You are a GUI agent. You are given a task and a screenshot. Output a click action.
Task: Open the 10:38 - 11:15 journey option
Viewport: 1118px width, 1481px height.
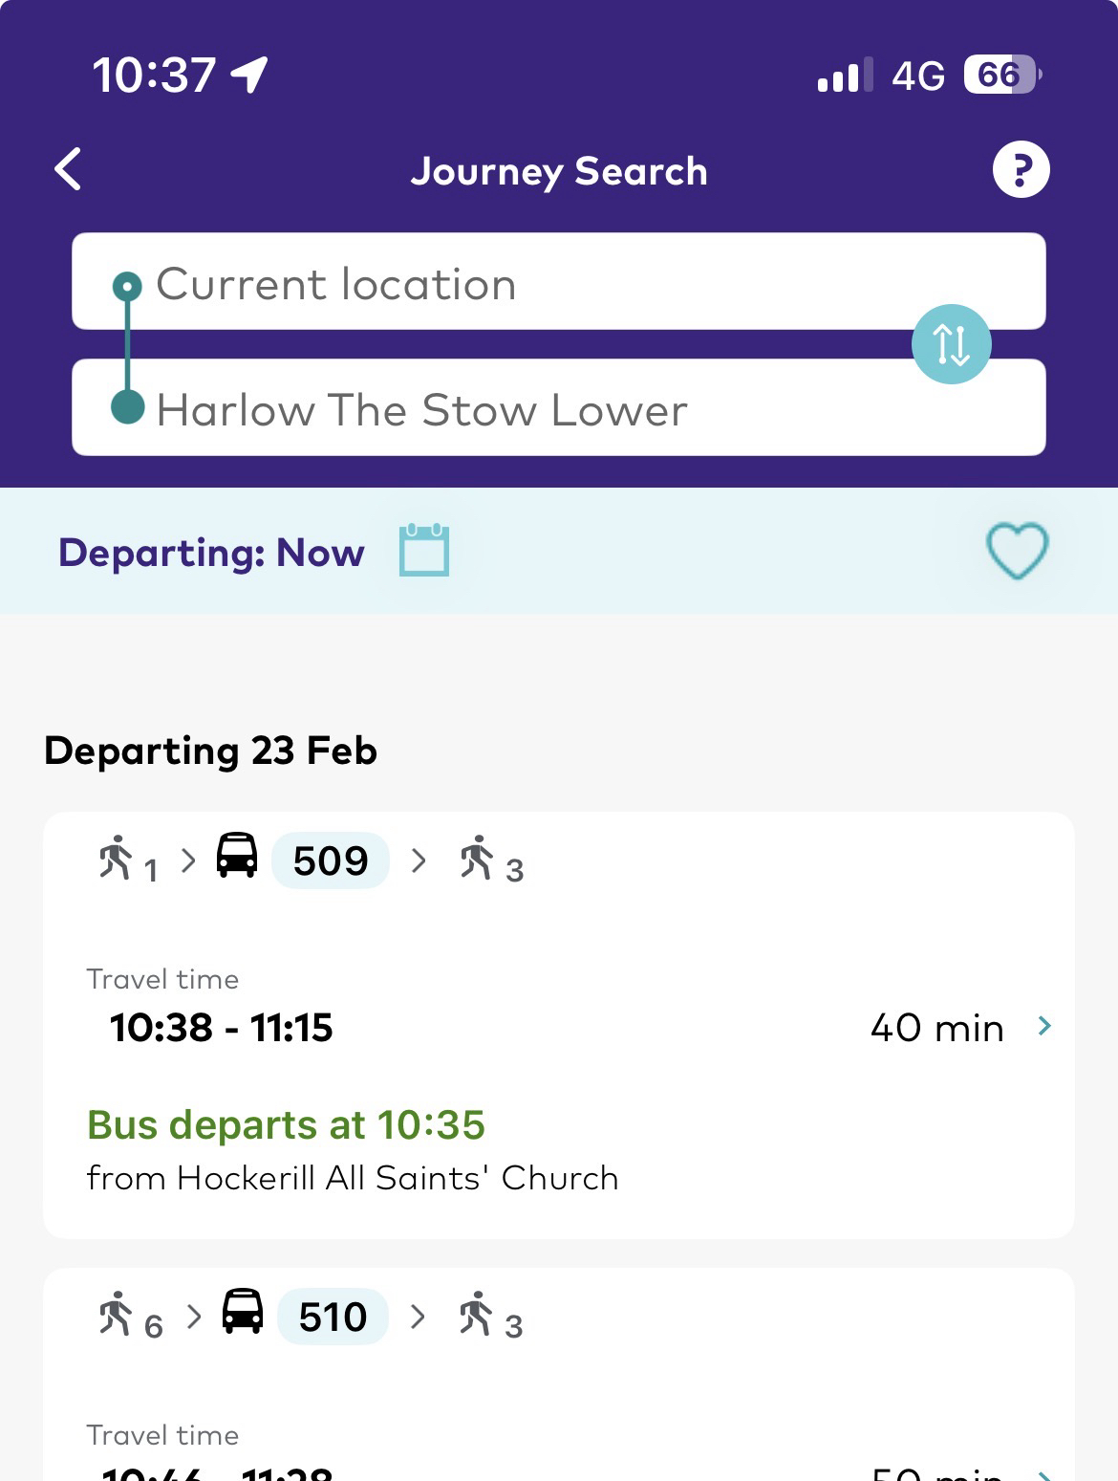coord(222,1028)
